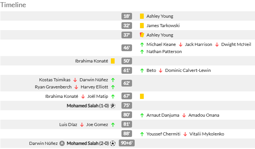
Task: Select Harvey Elliott substitution entry
Action: pos(94,87)
